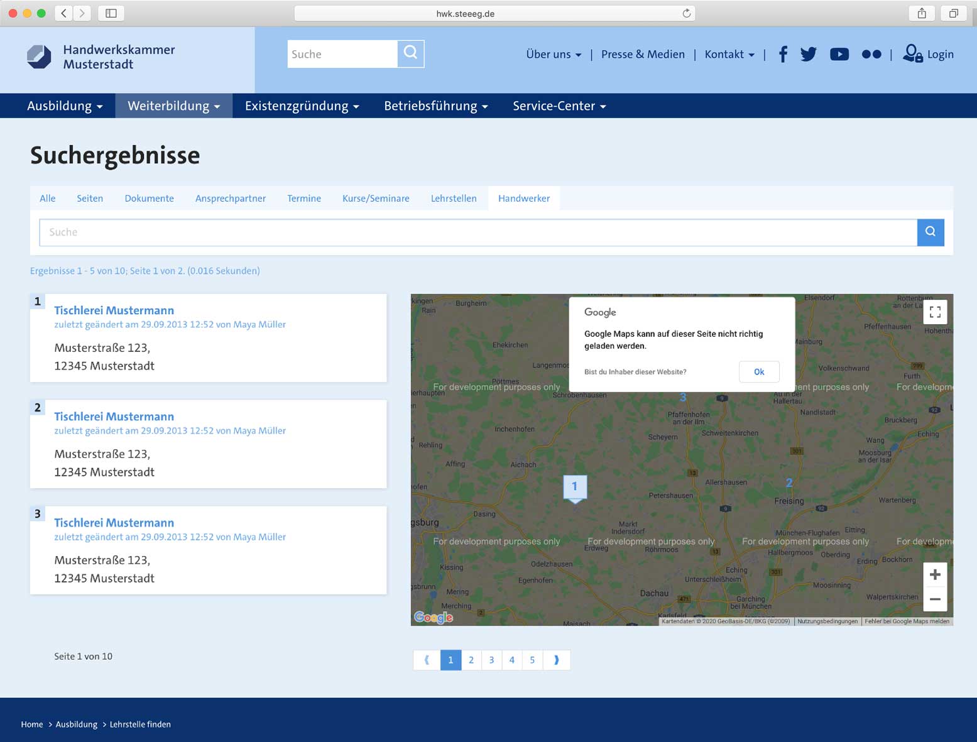
Task: Open the Twitter bird icon
Action: click(809, 55)
